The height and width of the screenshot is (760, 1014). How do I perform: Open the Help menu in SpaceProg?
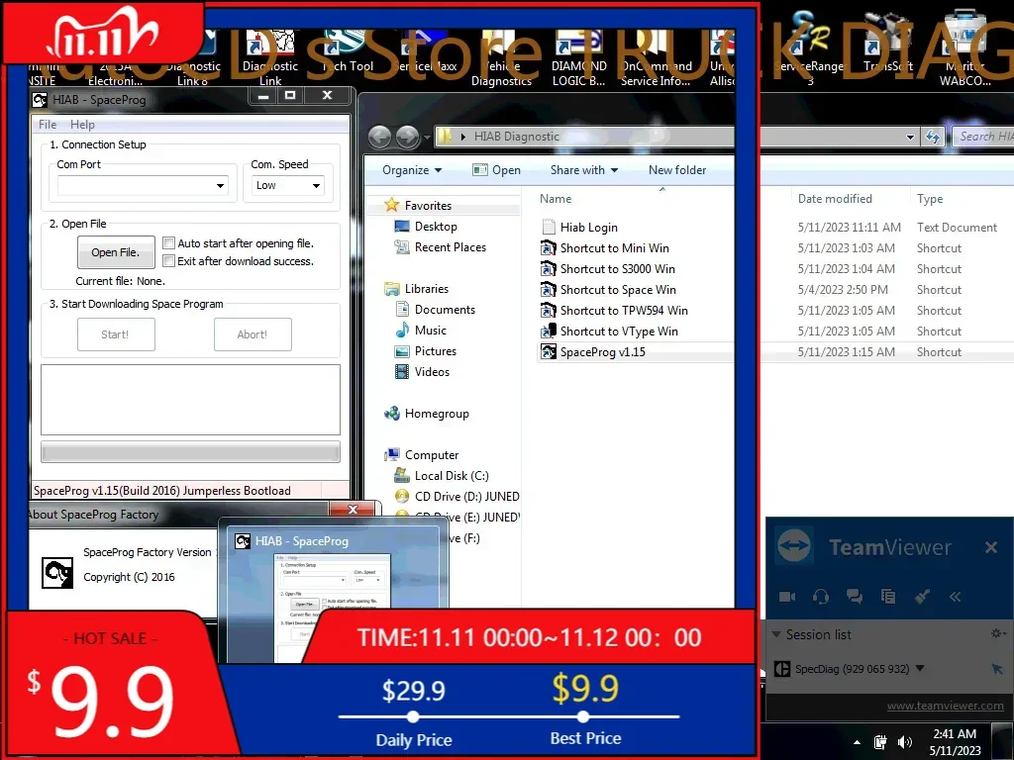click(82, 125)
